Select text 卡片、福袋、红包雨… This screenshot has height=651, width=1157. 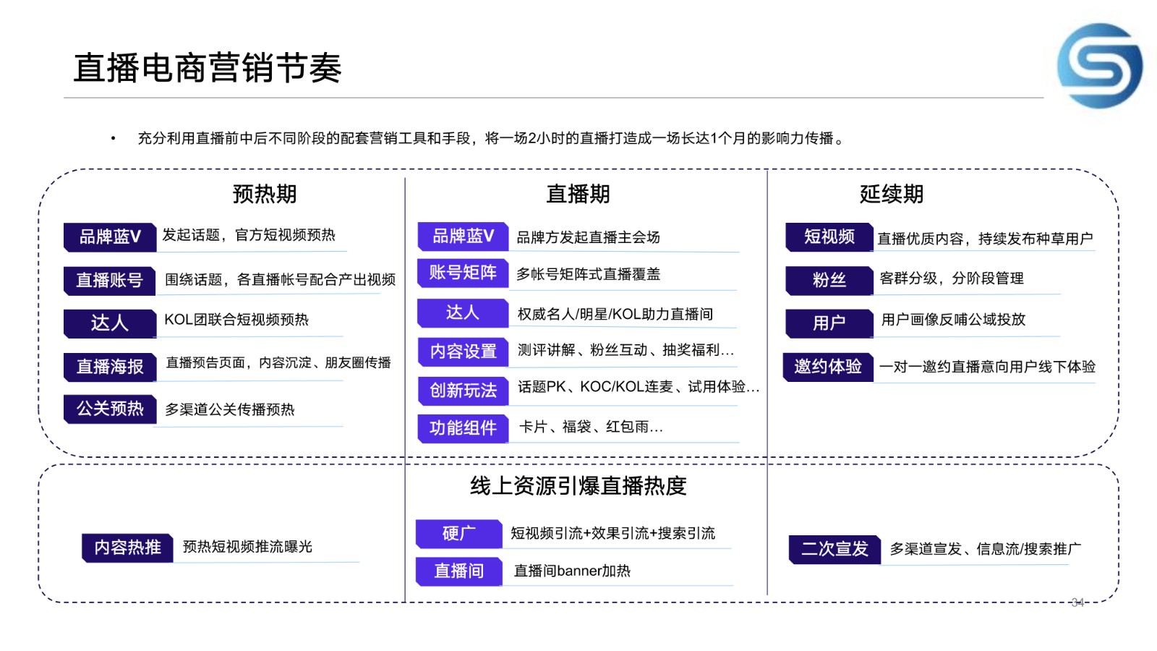click(591, 427)
